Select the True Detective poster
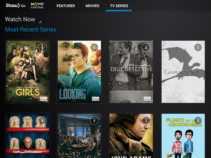211x158 pixels. click(131, 72)
